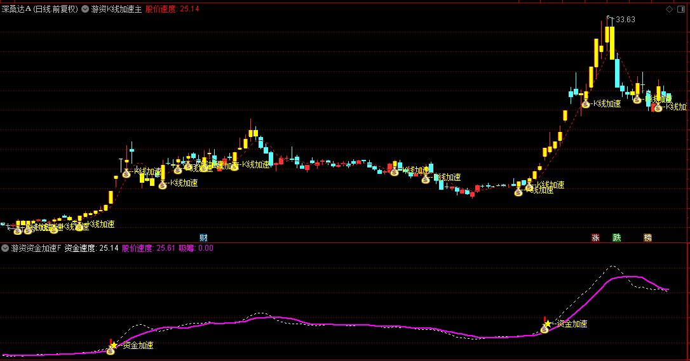Click the second 资金加速 star marker in the lower panel
690x361 pixels.
pyautogui.click(x=548, y=324)
